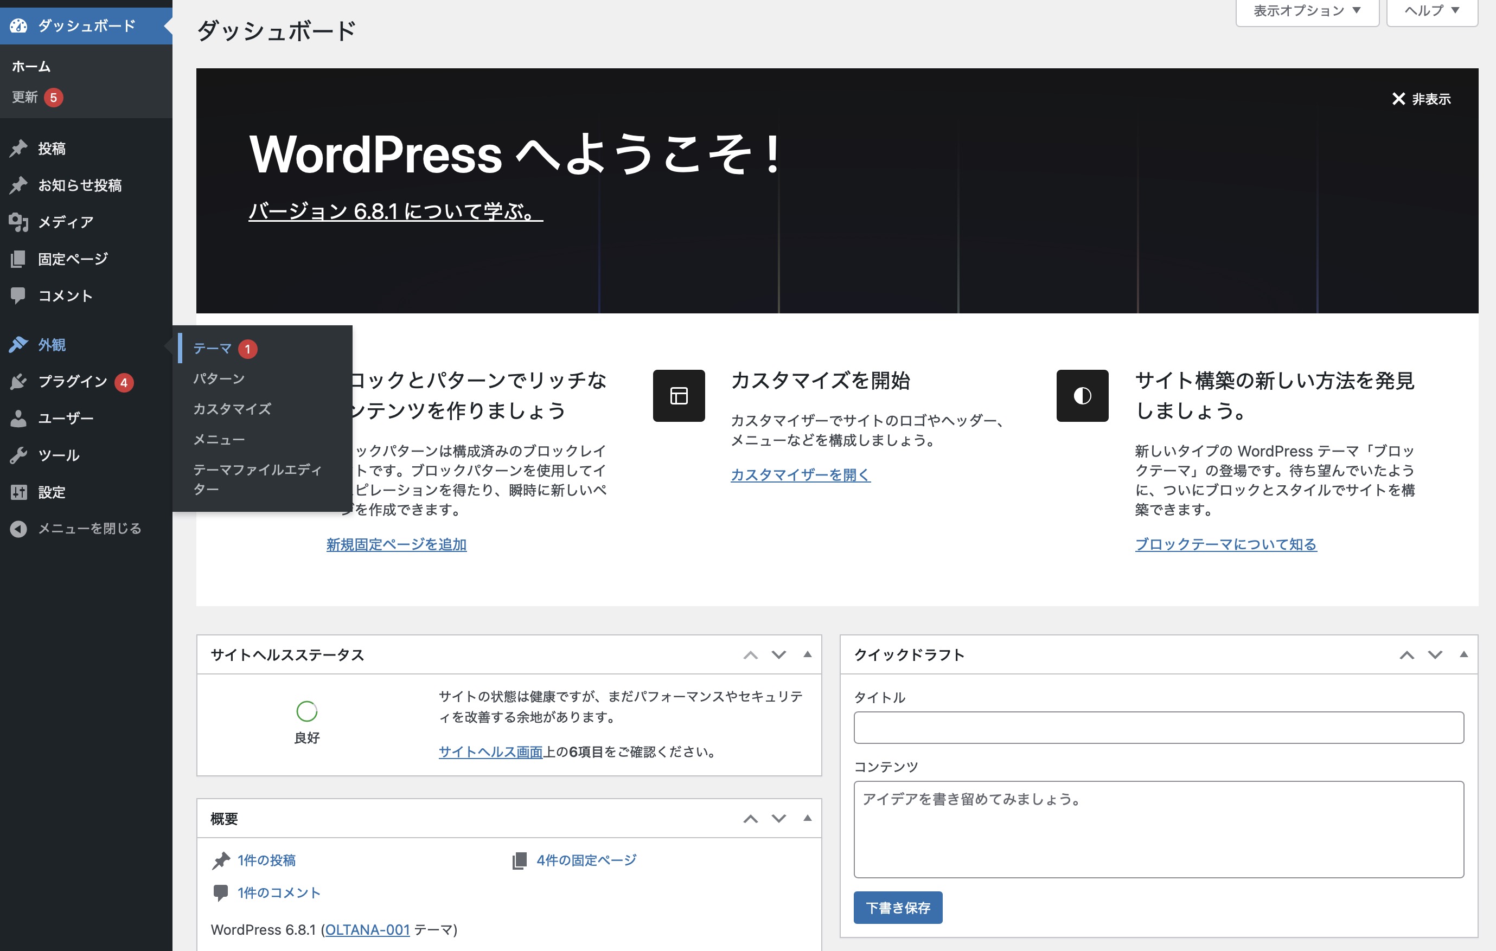Click the red update count badge 5

tap(53, 98)
